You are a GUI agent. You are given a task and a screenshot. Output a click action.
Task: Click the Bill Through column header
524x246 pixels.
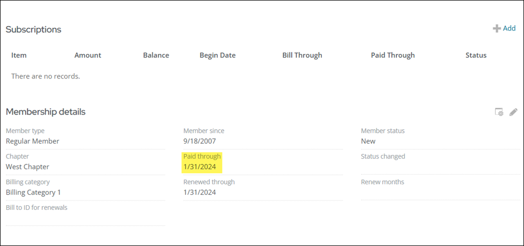tap(302, 55)
